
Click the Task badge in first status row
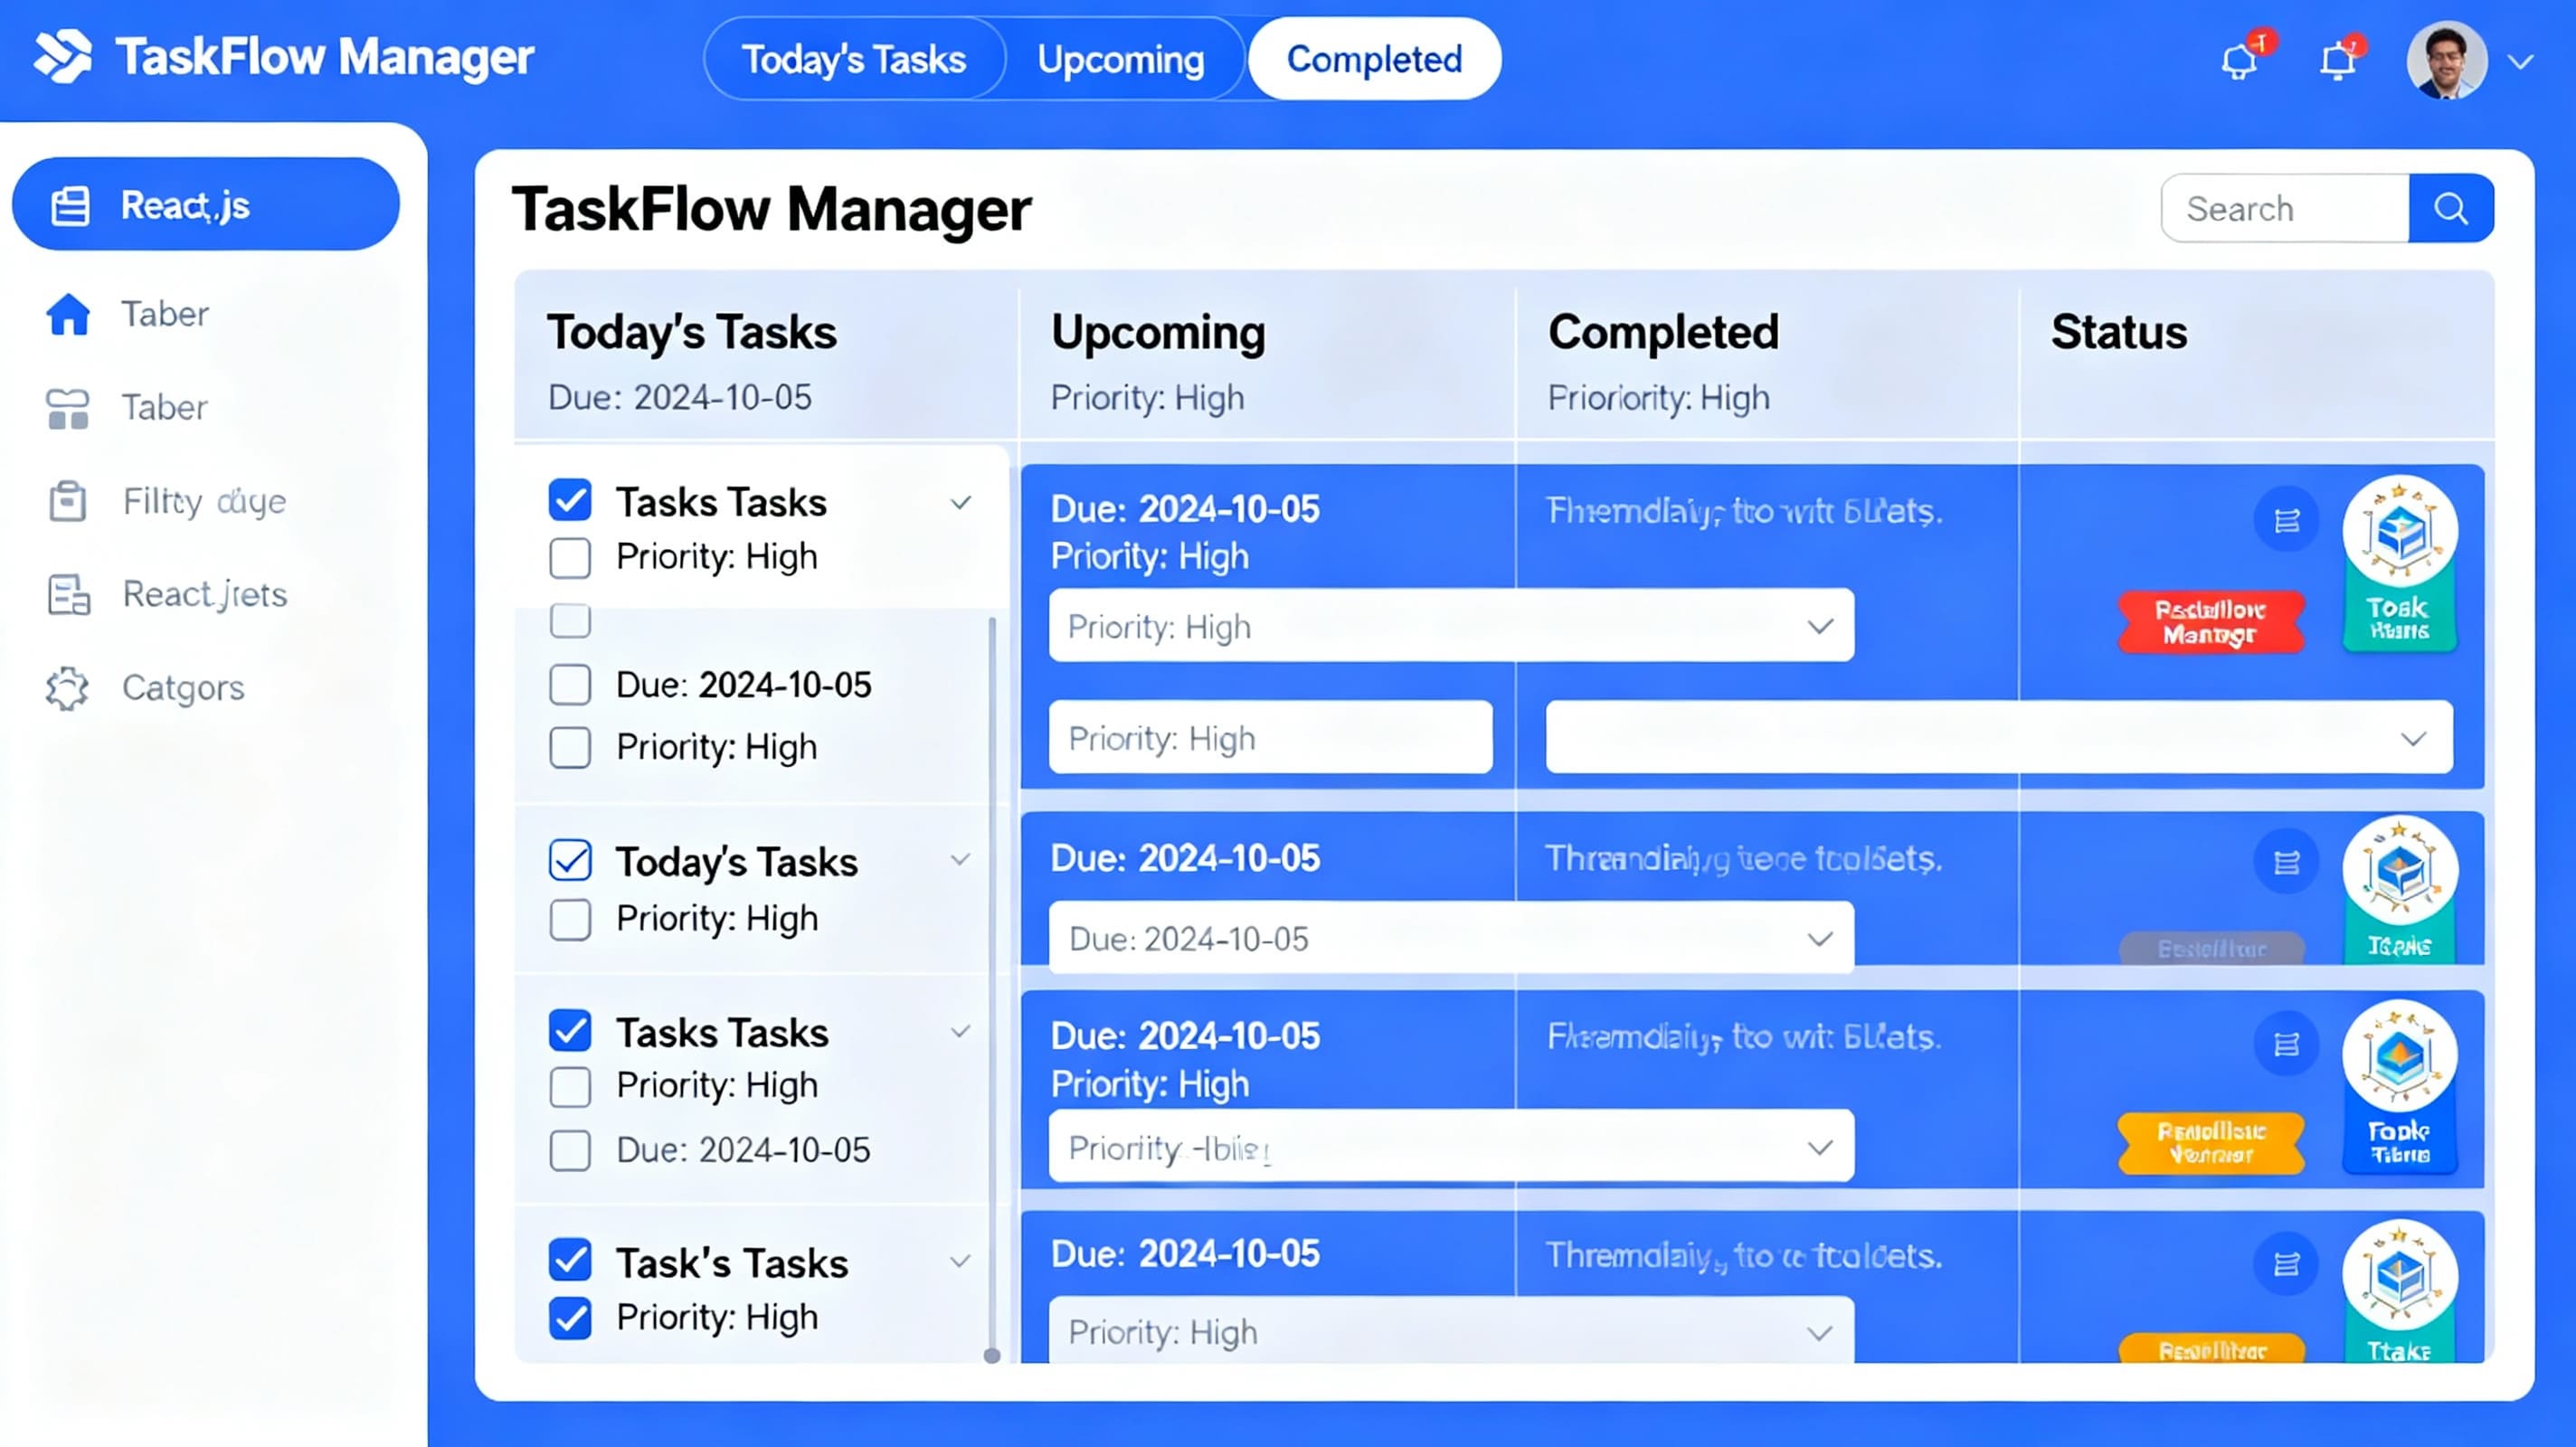(x=2400, y=565)
